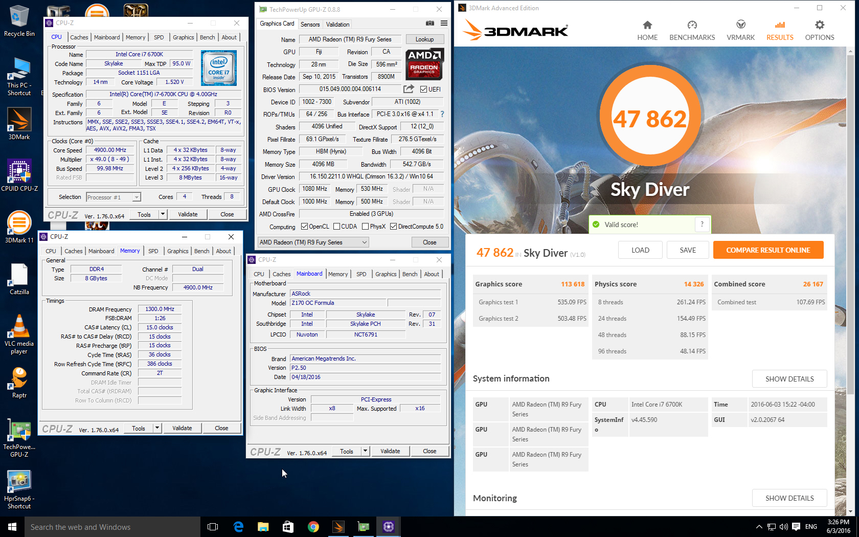
Task: Open Action Center notifications icon
Action: pos(796,527)
